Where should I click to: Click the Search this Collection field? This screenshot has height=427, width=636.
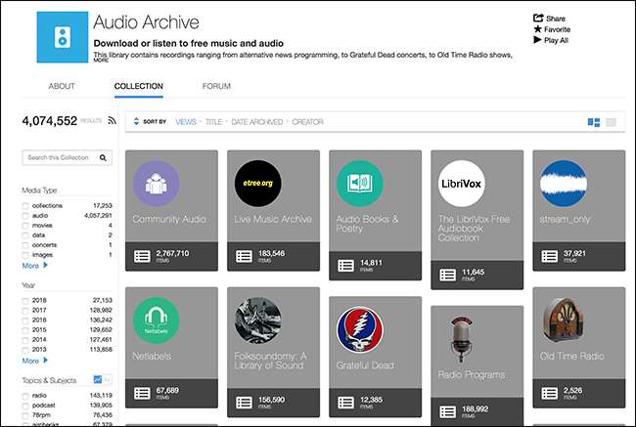click(x=60, y=157)
